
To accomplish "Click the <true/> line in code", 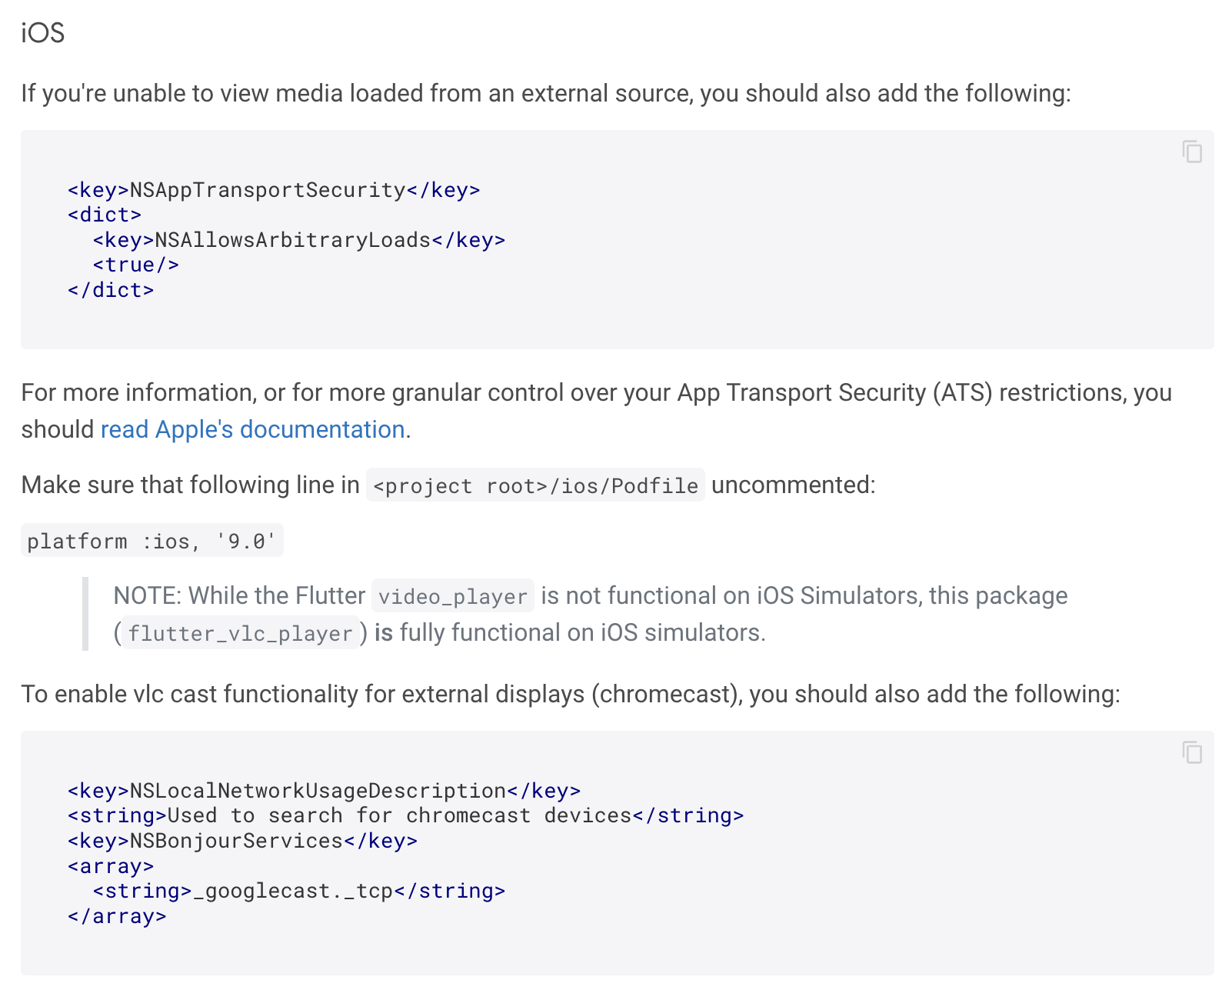I will 136,265.
